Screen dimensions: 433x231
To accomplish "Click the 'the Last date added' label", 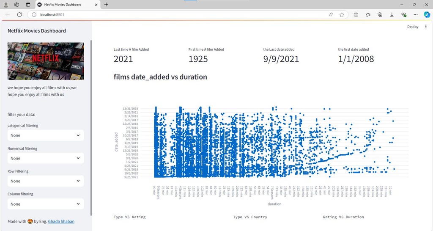I will tap(279, 49).
